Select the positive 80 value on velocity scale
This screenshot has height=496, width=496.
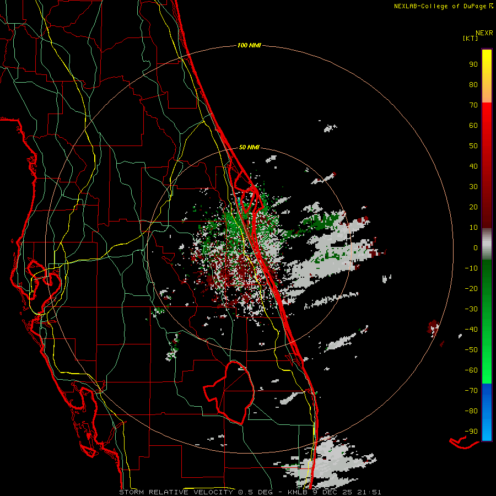(473, 85)
